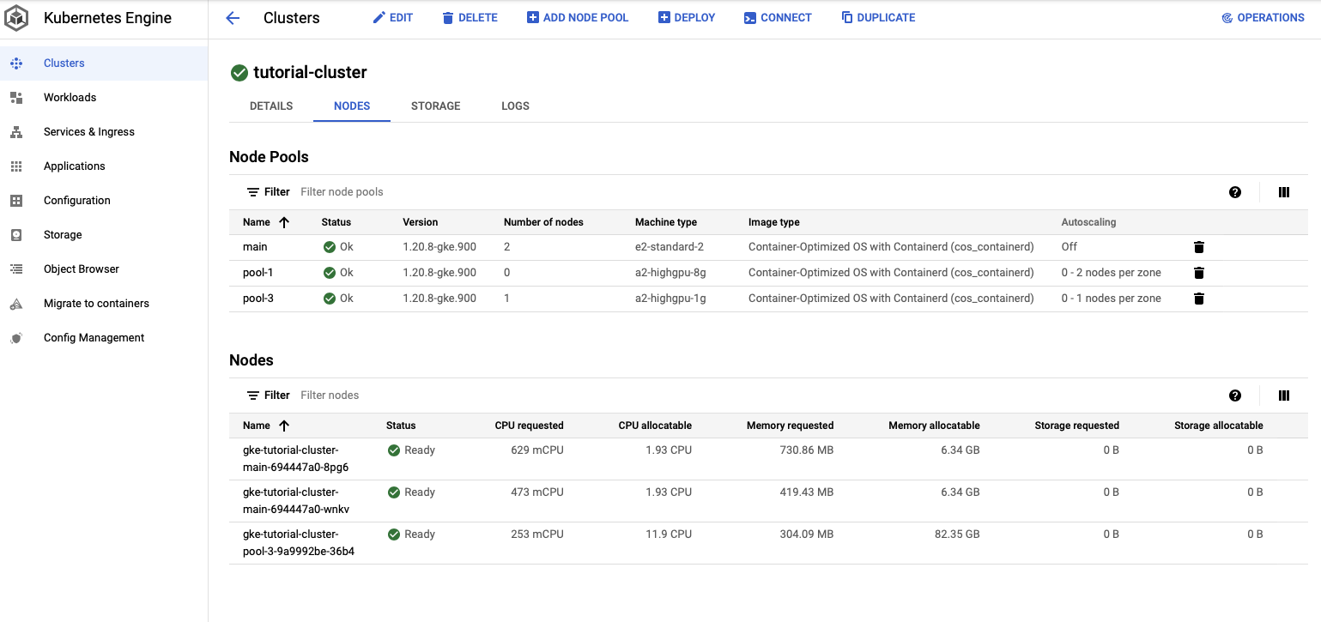Viewport: 1321px width, 622px height.
Task: Click the Configuration sidebar icon
Action: [16, 201]
